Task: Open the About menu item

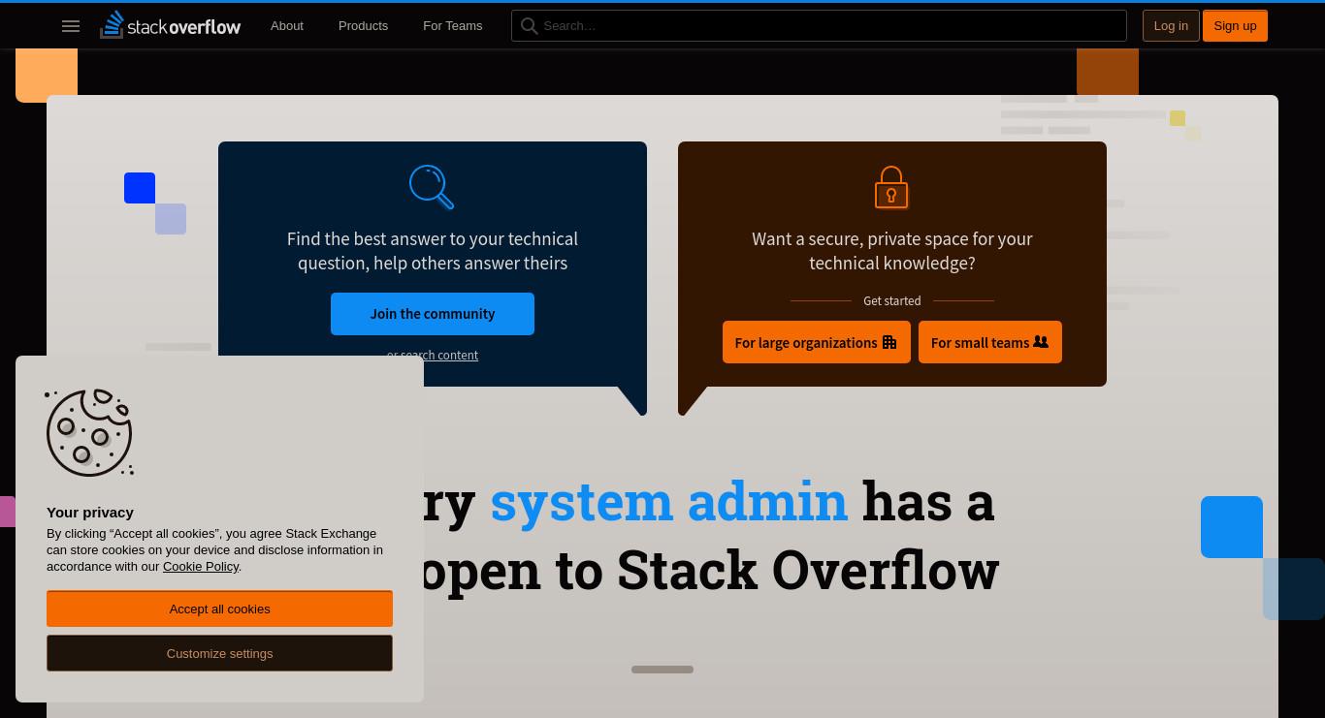Action: click(x=287, y=26)
